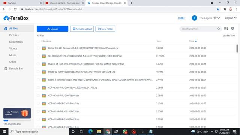Check the Huawei Y6 Flash File
This screenshot has width=240, height=135.
click(x=38, y=64)
